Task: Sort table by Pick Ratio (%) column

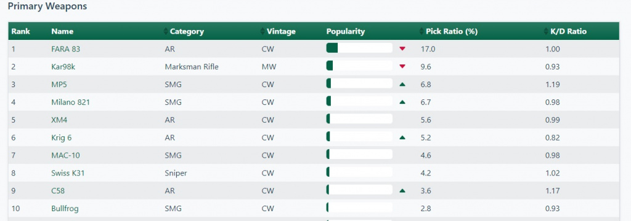Action: [x=449, y=31]
